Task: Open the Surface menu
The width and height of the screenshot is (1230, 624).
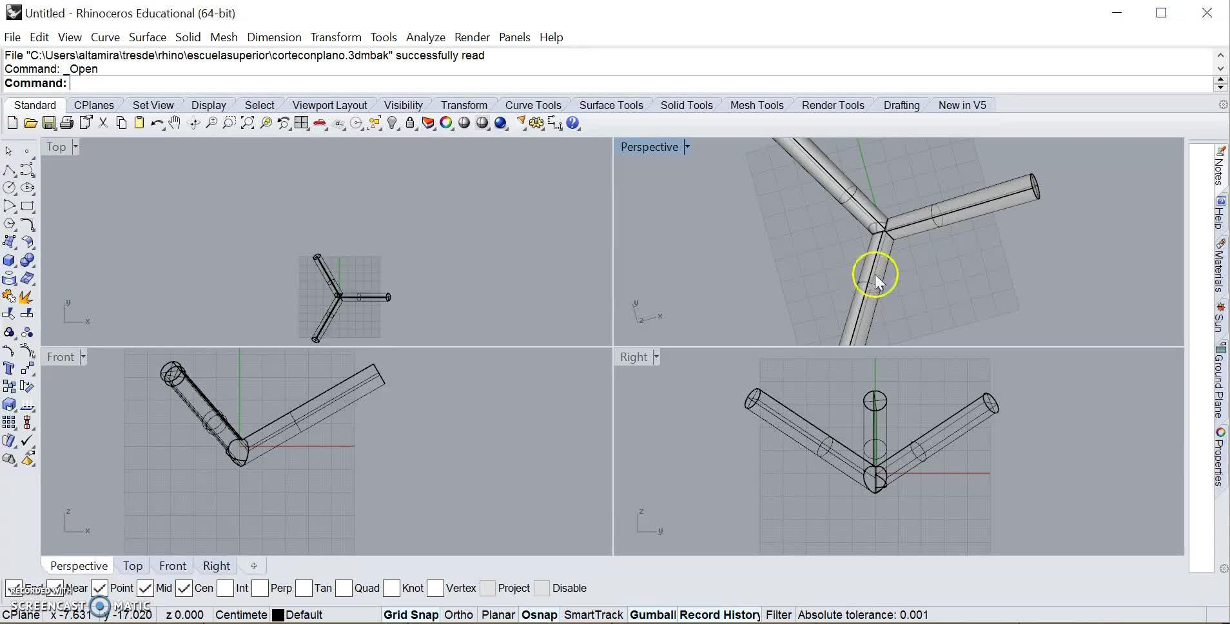Action: pyautogui.click(x=147, y=37)
